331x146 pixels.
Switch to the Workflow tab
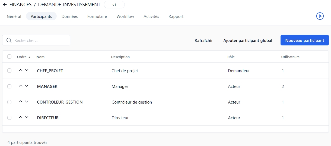(125, 16)
